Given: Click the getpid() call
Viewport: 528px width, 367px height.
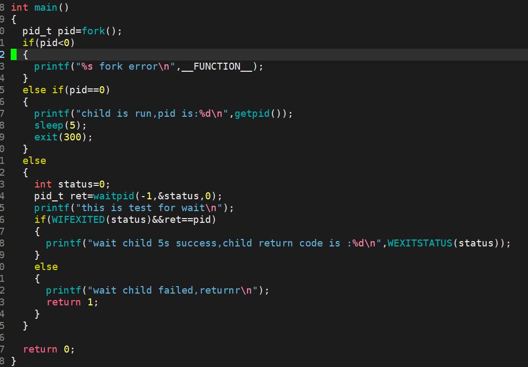Looking at the screenshot, I should click(258, 114).
